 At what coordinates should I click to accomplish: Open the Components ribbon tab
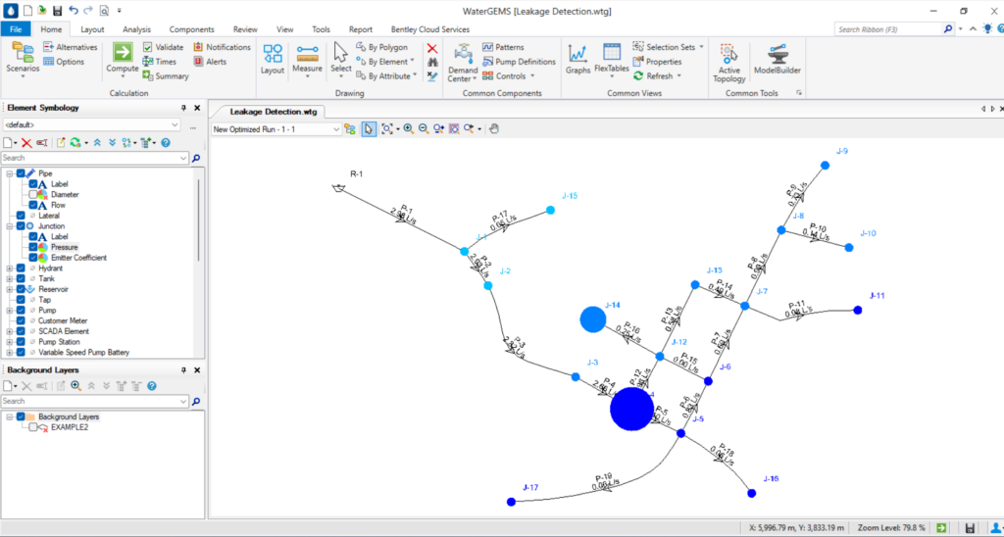[x=191, y=29]
